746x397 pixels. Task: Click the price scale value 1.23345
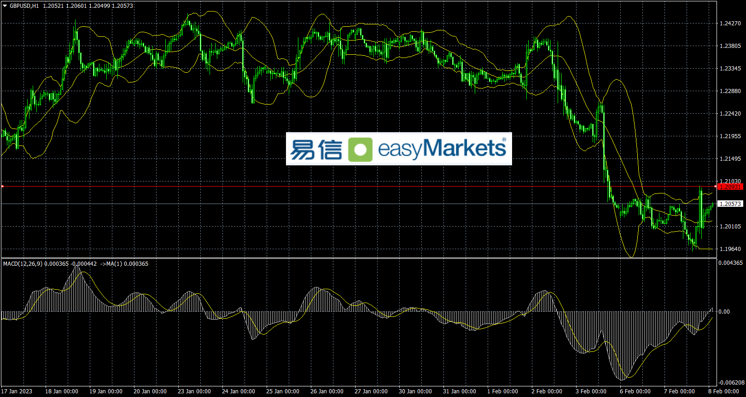(x=730, y=69)
